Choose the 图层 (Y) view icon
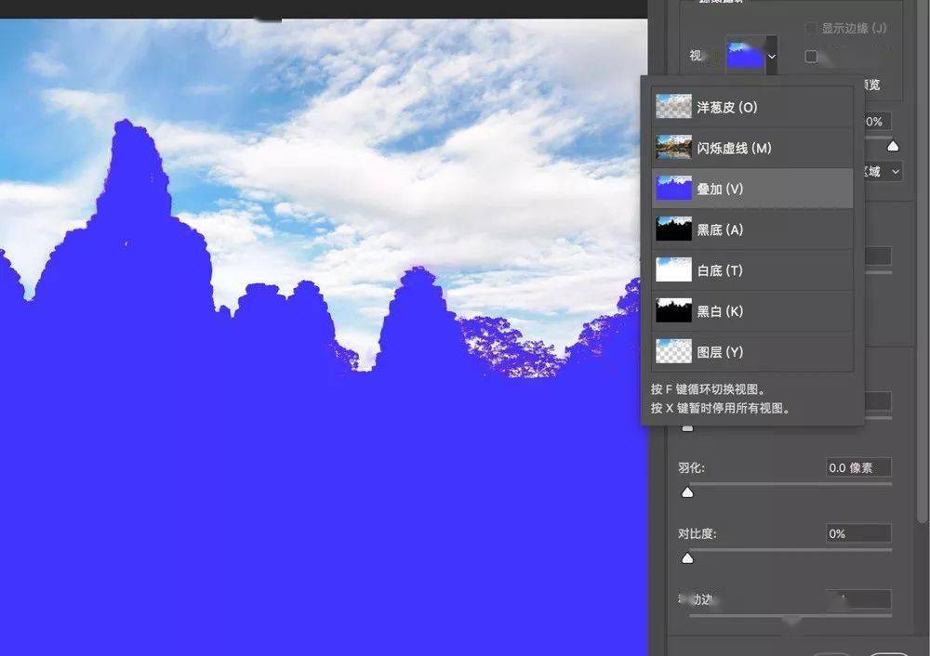Screen dimensions: 930x656 (x=673, y=352)
